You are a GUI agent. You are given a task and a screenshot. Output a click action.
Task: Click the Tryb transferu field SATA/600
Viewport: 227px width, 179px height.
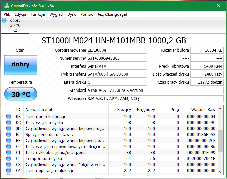point(117,74)
